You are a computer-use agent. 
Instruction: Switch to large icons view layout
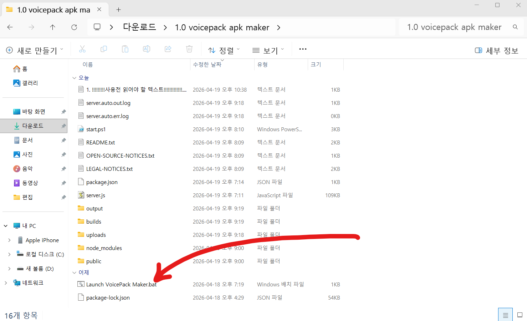(x=520, y=315)
